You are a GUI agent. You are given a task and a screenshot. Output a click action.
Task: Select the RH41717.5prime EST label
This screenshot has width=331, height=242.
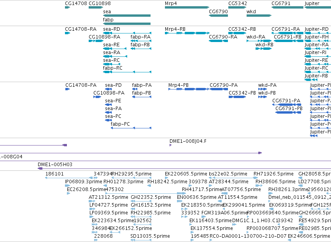[x=202, y=189]
